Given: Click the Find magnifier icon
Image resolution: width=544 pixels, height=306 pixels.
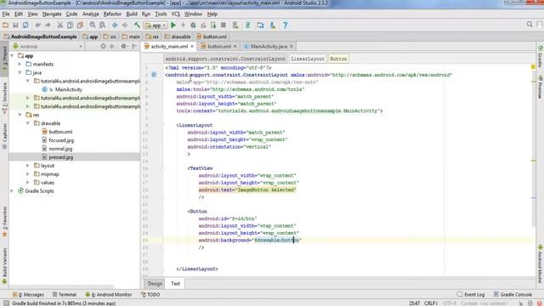Looking at the screenshot, I should (93, 25).
